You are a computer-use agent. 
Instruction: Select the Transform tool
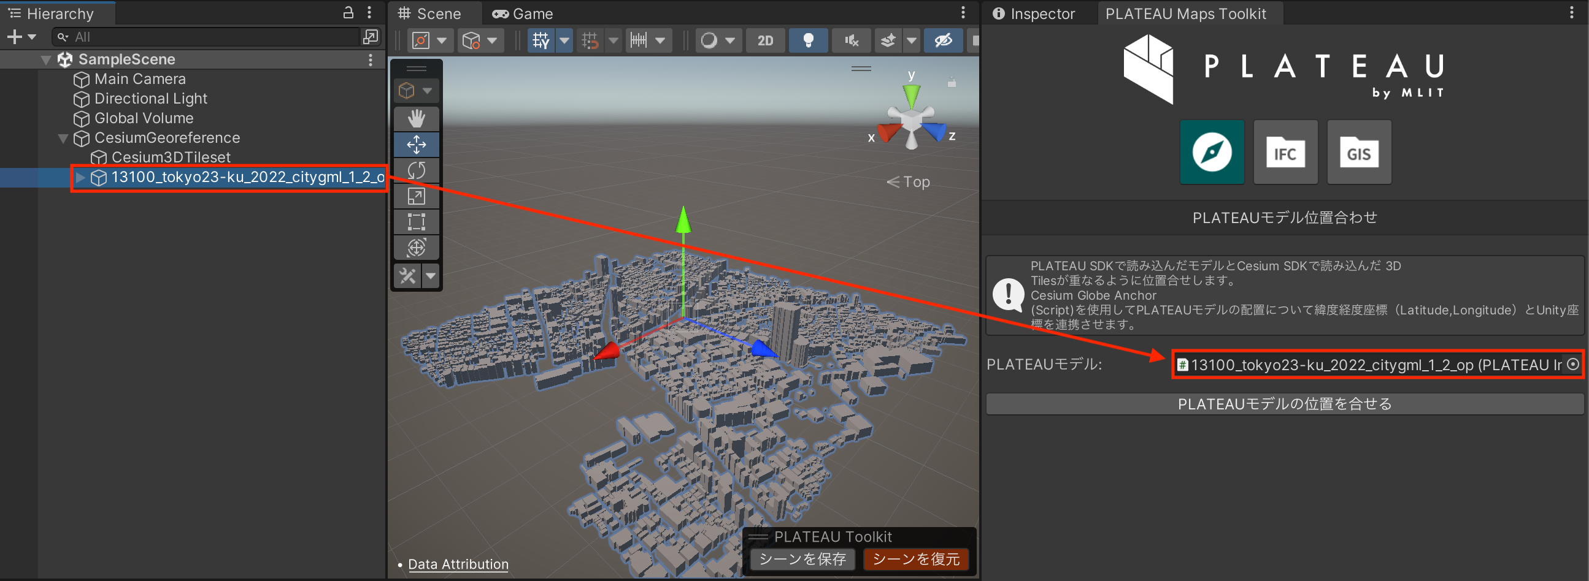pyautogui.click(x=417, y=248)
